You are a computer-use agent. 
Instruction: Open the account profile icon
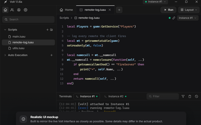click(x=19, y=10)
